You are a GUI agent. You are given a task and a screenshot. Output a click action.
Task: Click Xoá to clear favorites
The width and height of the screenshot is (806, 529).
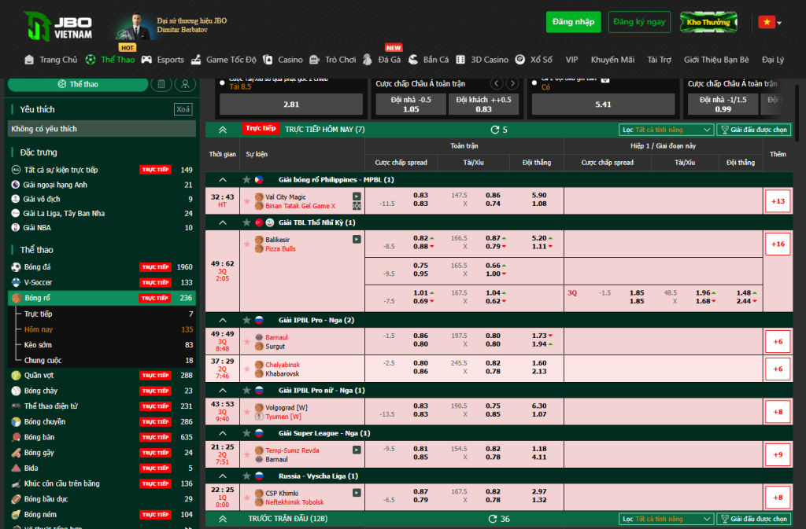click(x=183, y=109)
